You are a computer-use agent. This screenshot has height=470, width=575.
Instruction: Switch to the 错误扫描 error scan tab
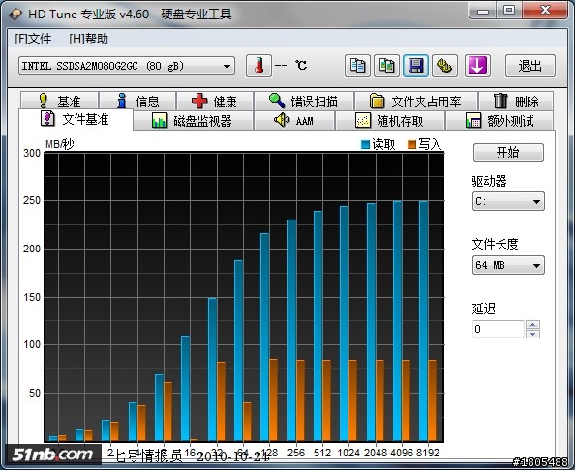point(304,101)
